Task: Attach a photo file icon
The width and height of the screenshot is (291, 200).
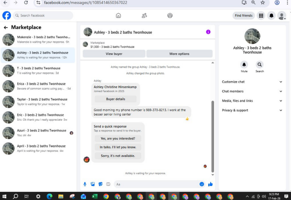Action: (x=93, y=184)
